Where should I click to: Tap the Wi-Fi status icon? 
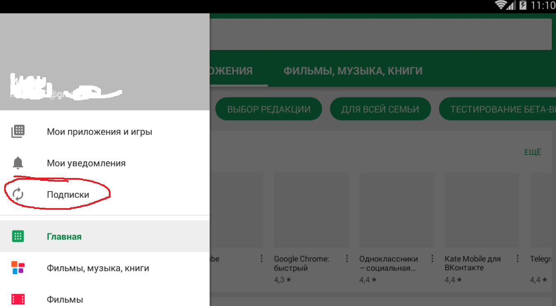tap(501, 5)
